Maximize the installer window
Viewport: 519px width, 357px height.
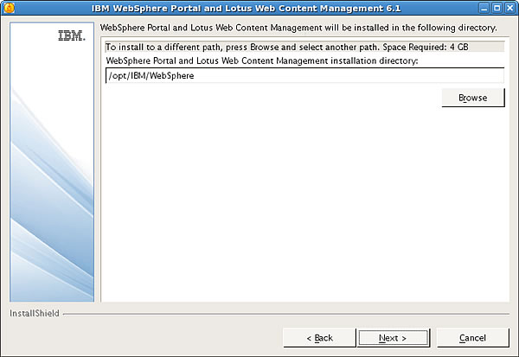click(497, 8)
